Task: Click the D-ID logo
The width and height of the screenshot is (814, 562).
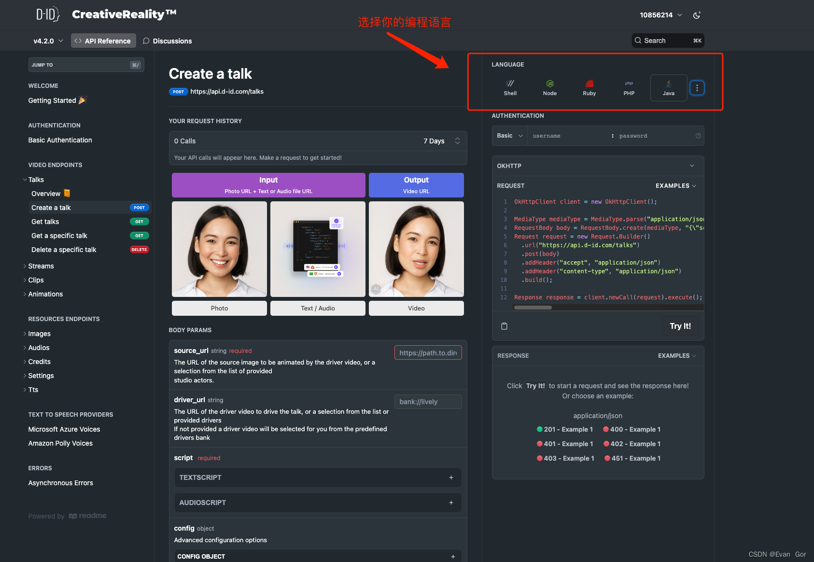Action: coord(48,14)
